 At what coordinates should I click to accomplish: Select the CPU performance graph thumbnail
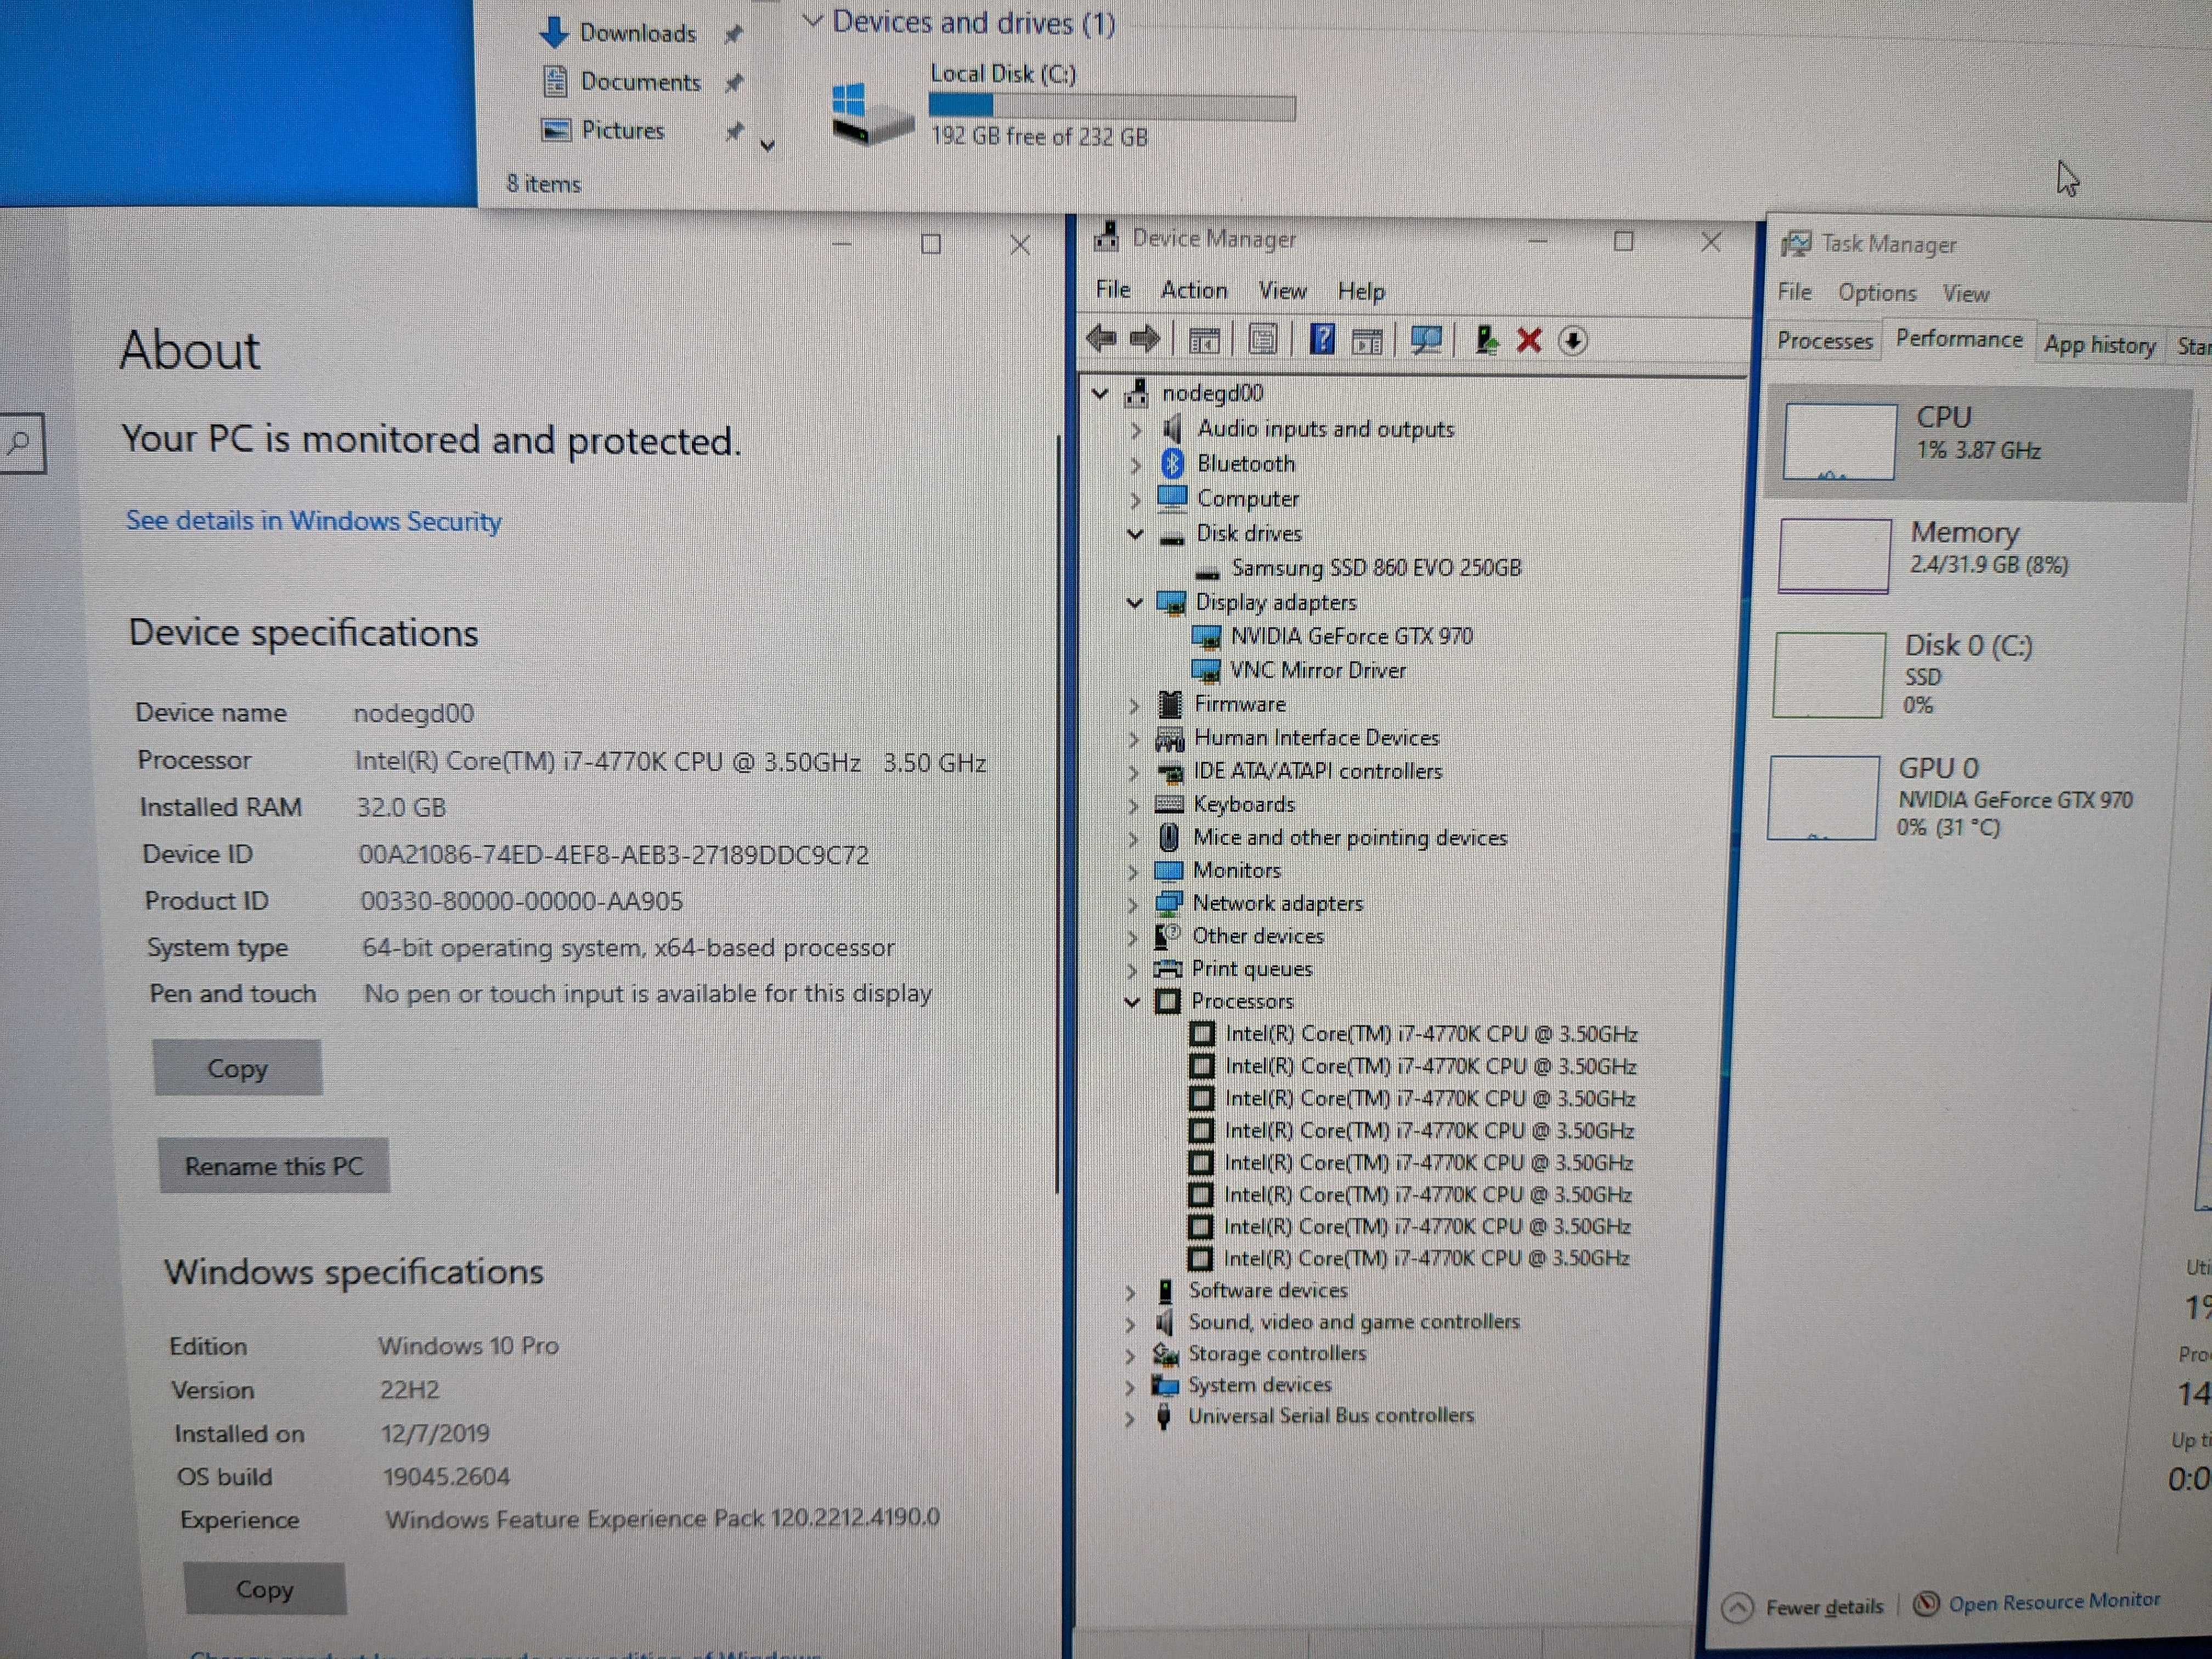1839,442
